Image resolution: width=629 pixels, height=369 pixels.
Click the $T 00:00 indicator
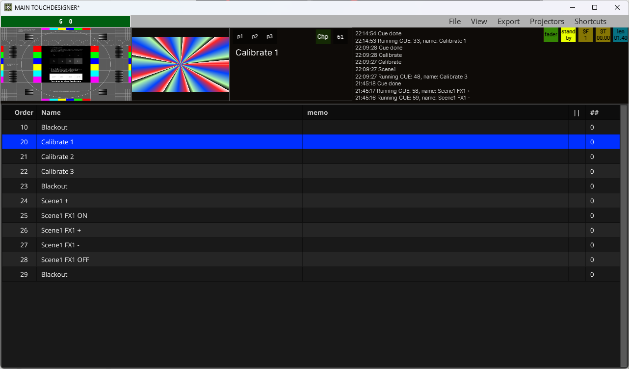coord(603,35)
